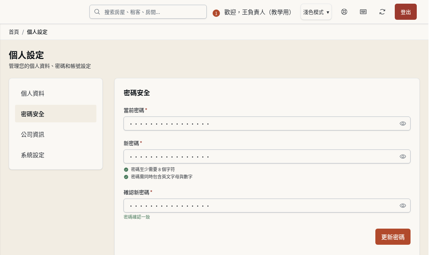Open the notification badge showing 1
The width and height of the screenshot is (434, 255).
pos(216,13)
